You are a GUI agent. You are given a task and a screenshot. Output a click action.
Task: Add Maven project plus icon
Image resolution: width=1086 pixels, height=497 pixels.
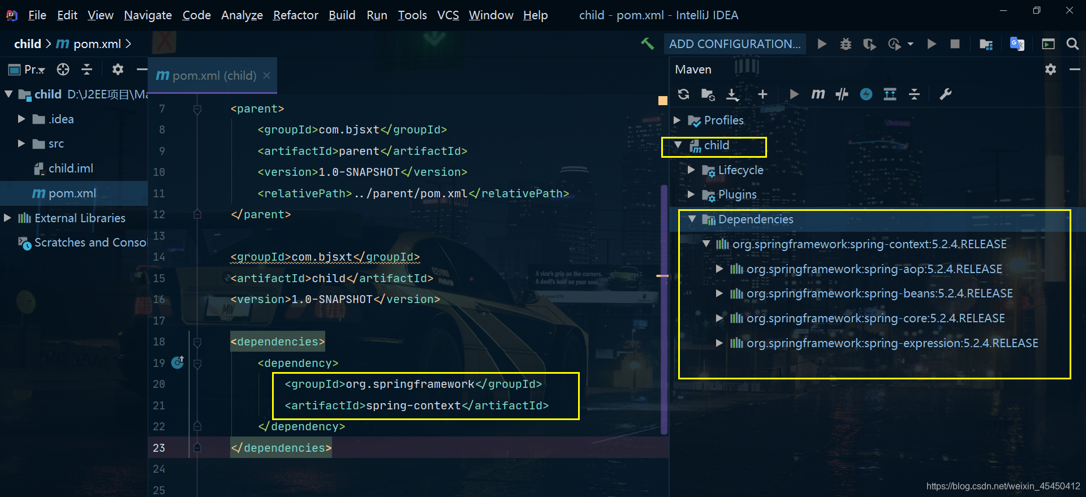[x=762, y=94]
